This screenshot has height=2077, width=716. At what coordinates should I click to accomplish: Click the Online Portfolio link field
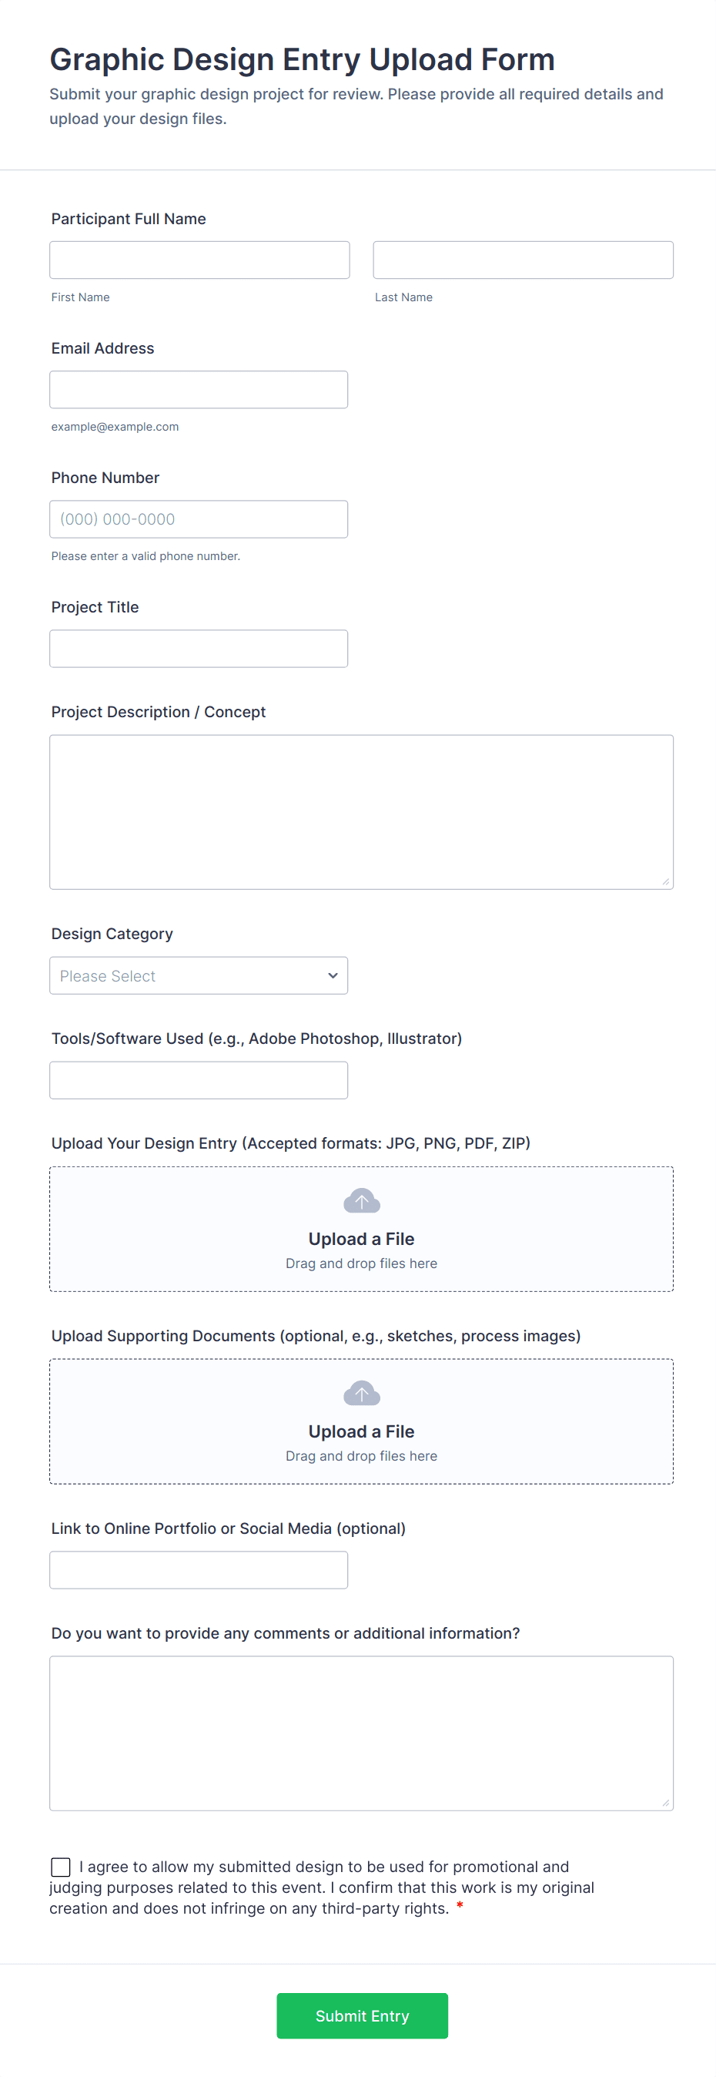198,1570
